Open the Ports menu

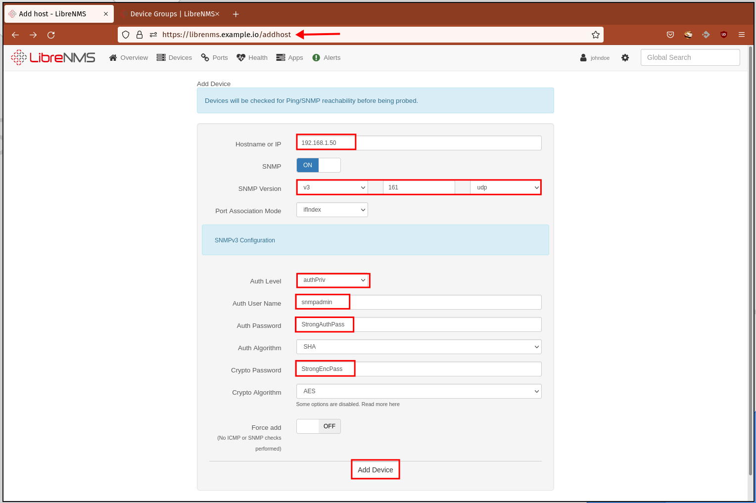214,58
